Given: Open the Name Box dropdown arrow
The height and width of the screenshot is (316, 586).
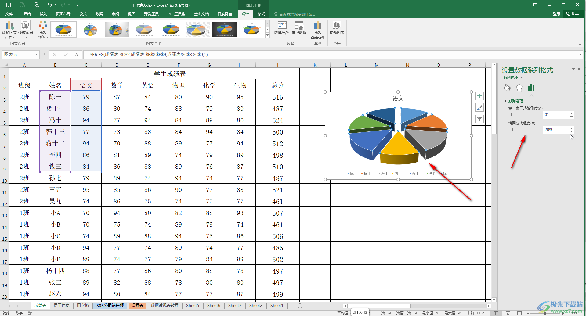Looking at the screenshot, I should click(x=37, y=55).
